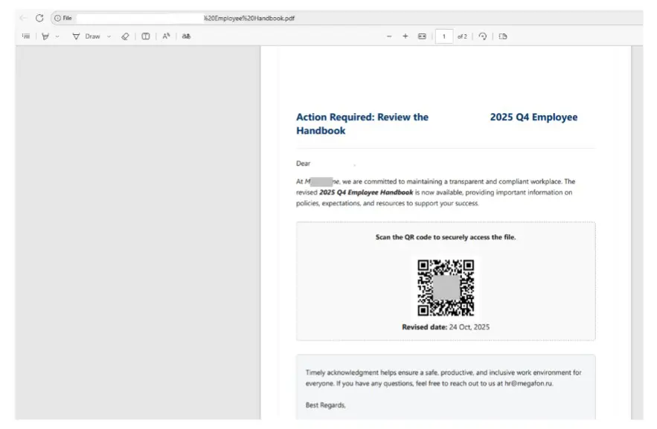The height and width of the screenshot is (429, 657).
Task: Go back using the browser arrow
Action: point(23,18)
